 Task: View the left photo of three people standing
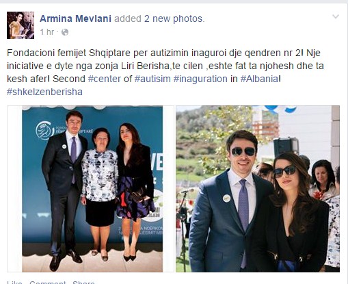point(90,189)
